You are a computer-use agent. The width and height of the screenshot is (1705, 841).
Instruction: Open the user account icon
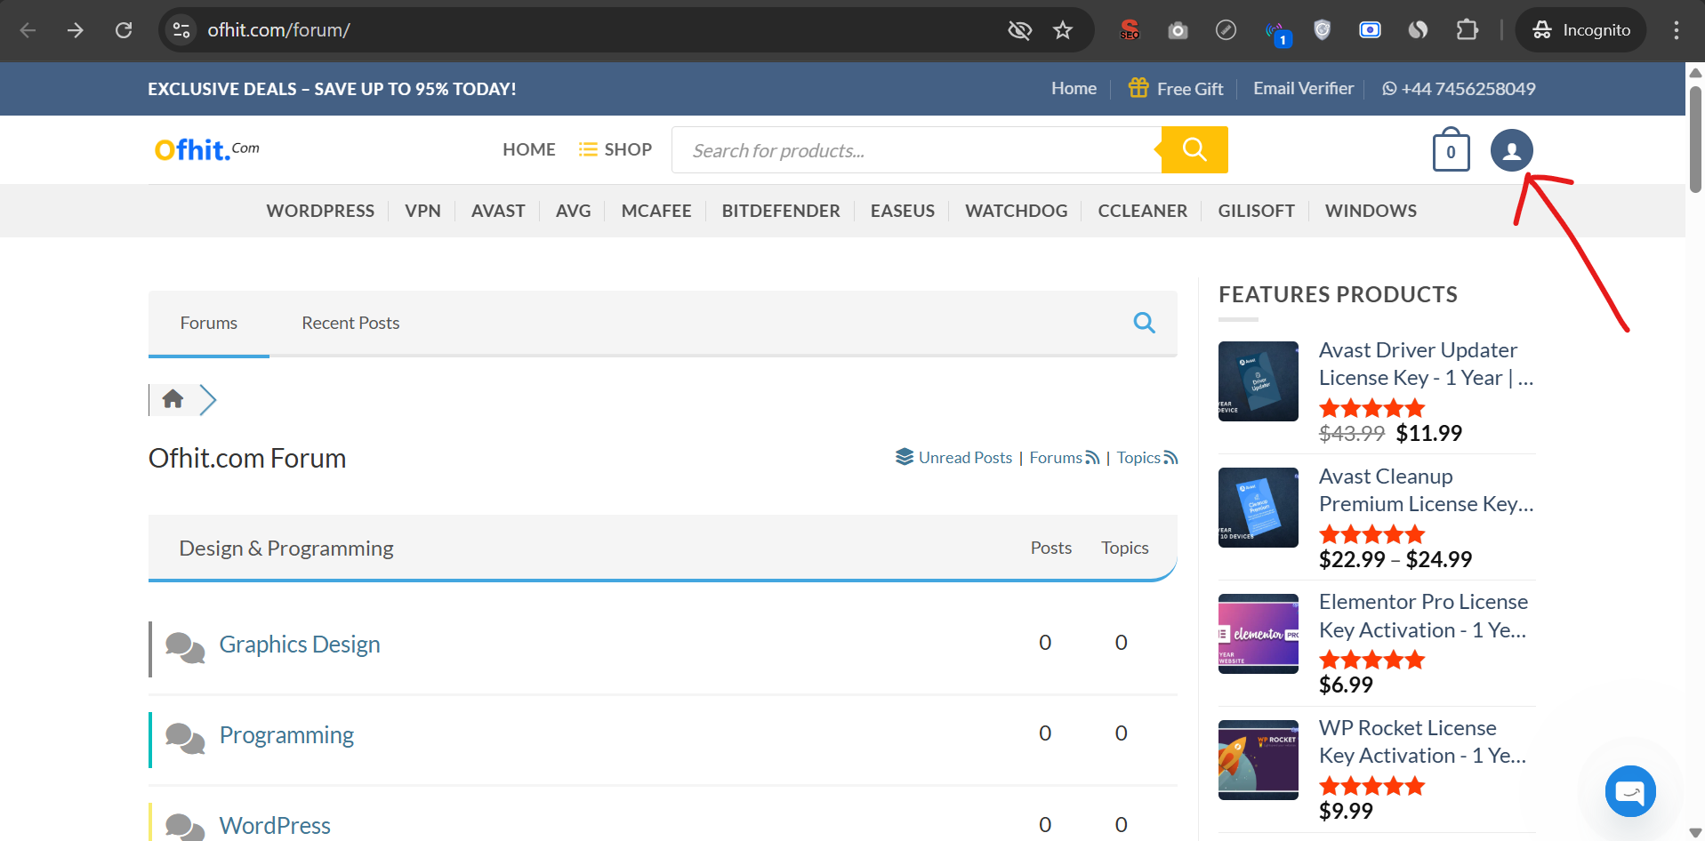[x=1511, y=150]
